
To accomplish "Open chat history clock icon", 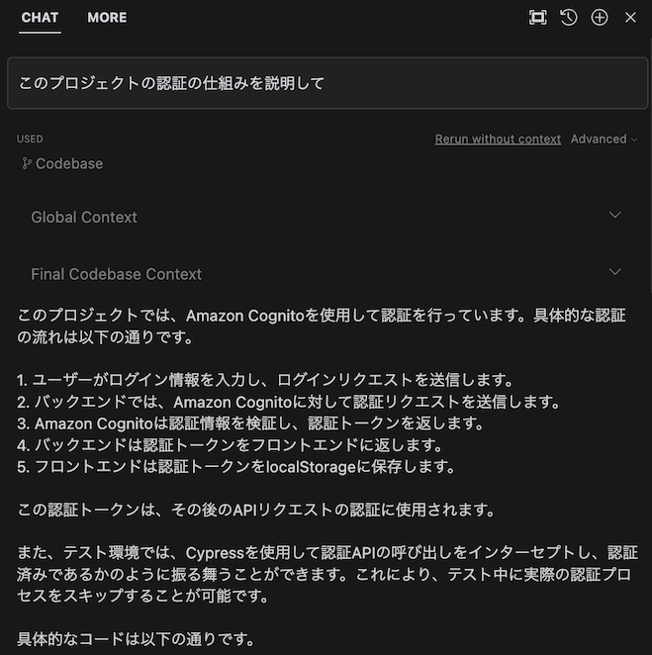I will pos(569,18).
